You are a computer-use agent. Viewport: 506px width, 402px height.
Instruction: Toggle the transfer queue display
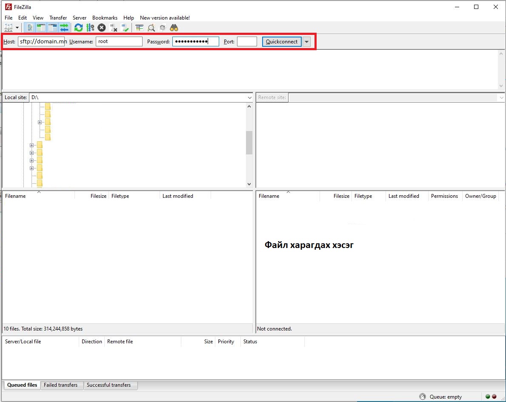coord(64,28)
